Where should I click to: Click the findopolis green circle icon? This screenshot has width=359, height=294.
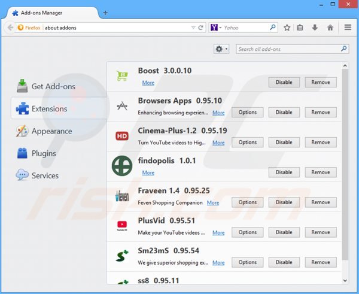point(122,166)
